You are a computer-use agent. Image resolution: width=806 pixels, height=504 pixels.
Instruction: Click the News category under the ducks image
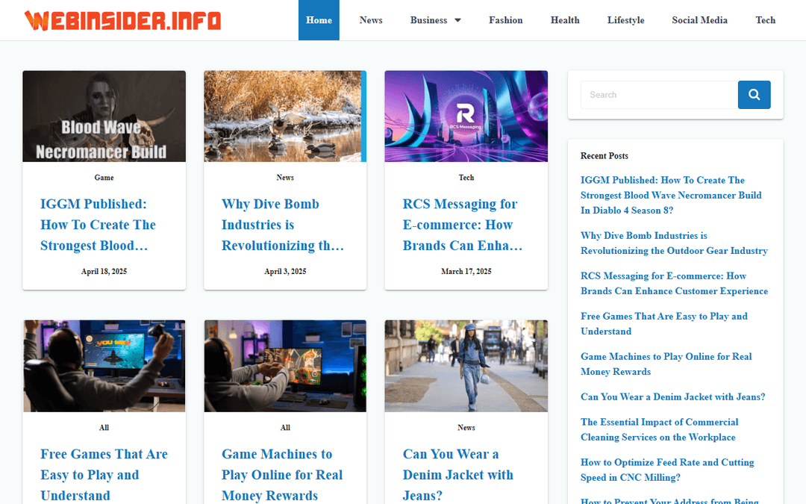tap(285, 178)
